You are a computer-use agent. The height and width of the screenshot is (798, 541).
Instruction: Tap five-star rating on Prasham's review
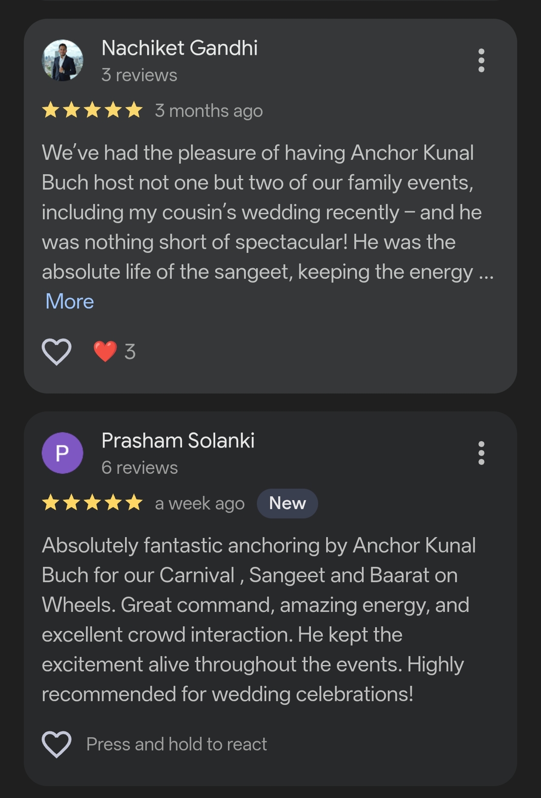(92, 503)
